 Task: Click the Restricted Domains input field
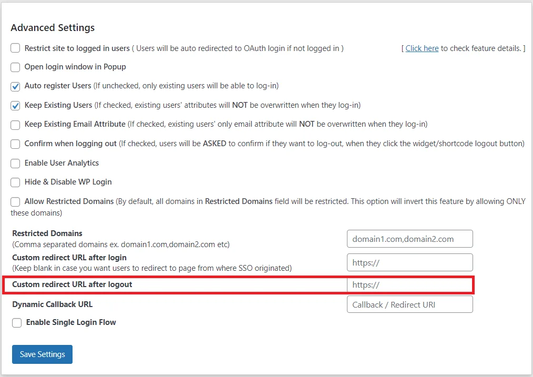coord(409,238)
